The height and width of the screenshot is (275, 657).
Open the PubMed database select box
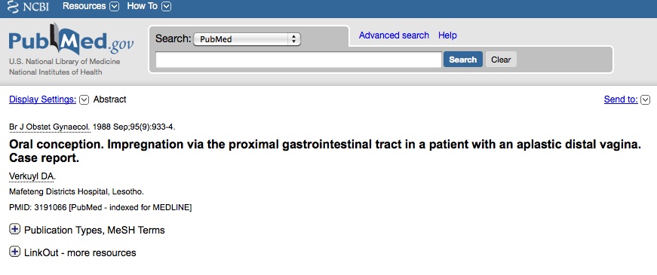(247, 39)
